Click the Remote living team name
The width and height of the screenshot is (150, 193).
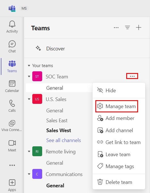[x=61, y=152]
